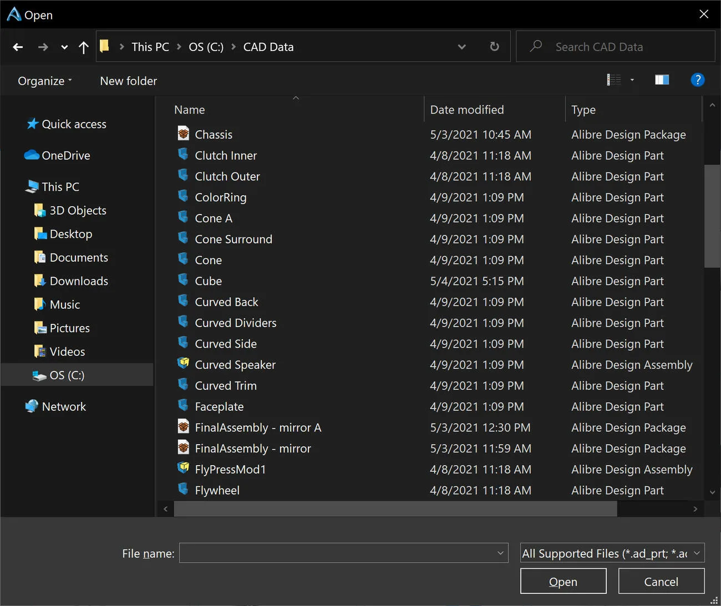
Task: Click the FinalAssembly - mirror A package icon
Action: (184, 426)
